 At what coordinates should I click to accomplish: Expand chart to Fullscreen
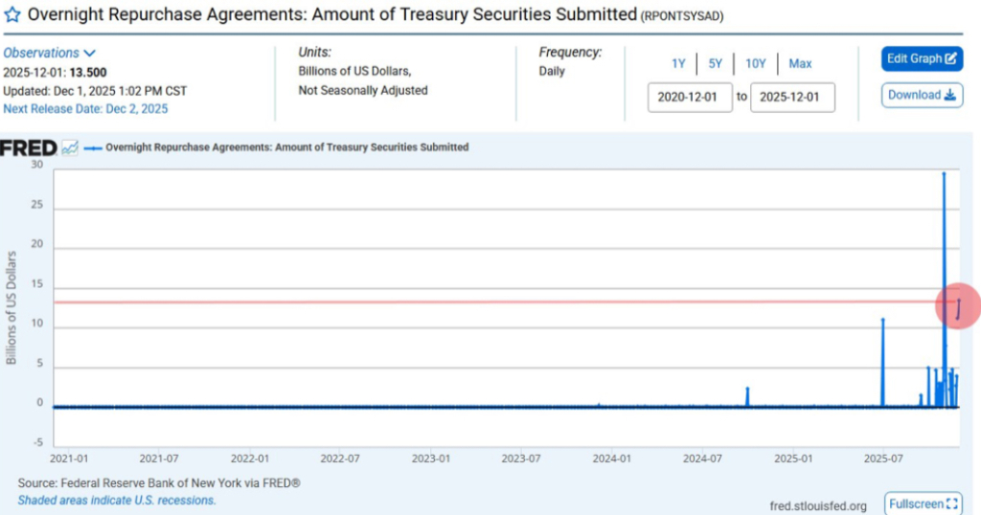924,504
